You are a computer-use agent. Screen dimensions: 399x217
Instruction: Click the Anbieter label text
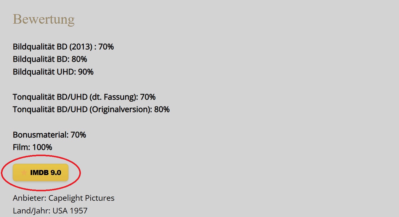pos(29,198)
